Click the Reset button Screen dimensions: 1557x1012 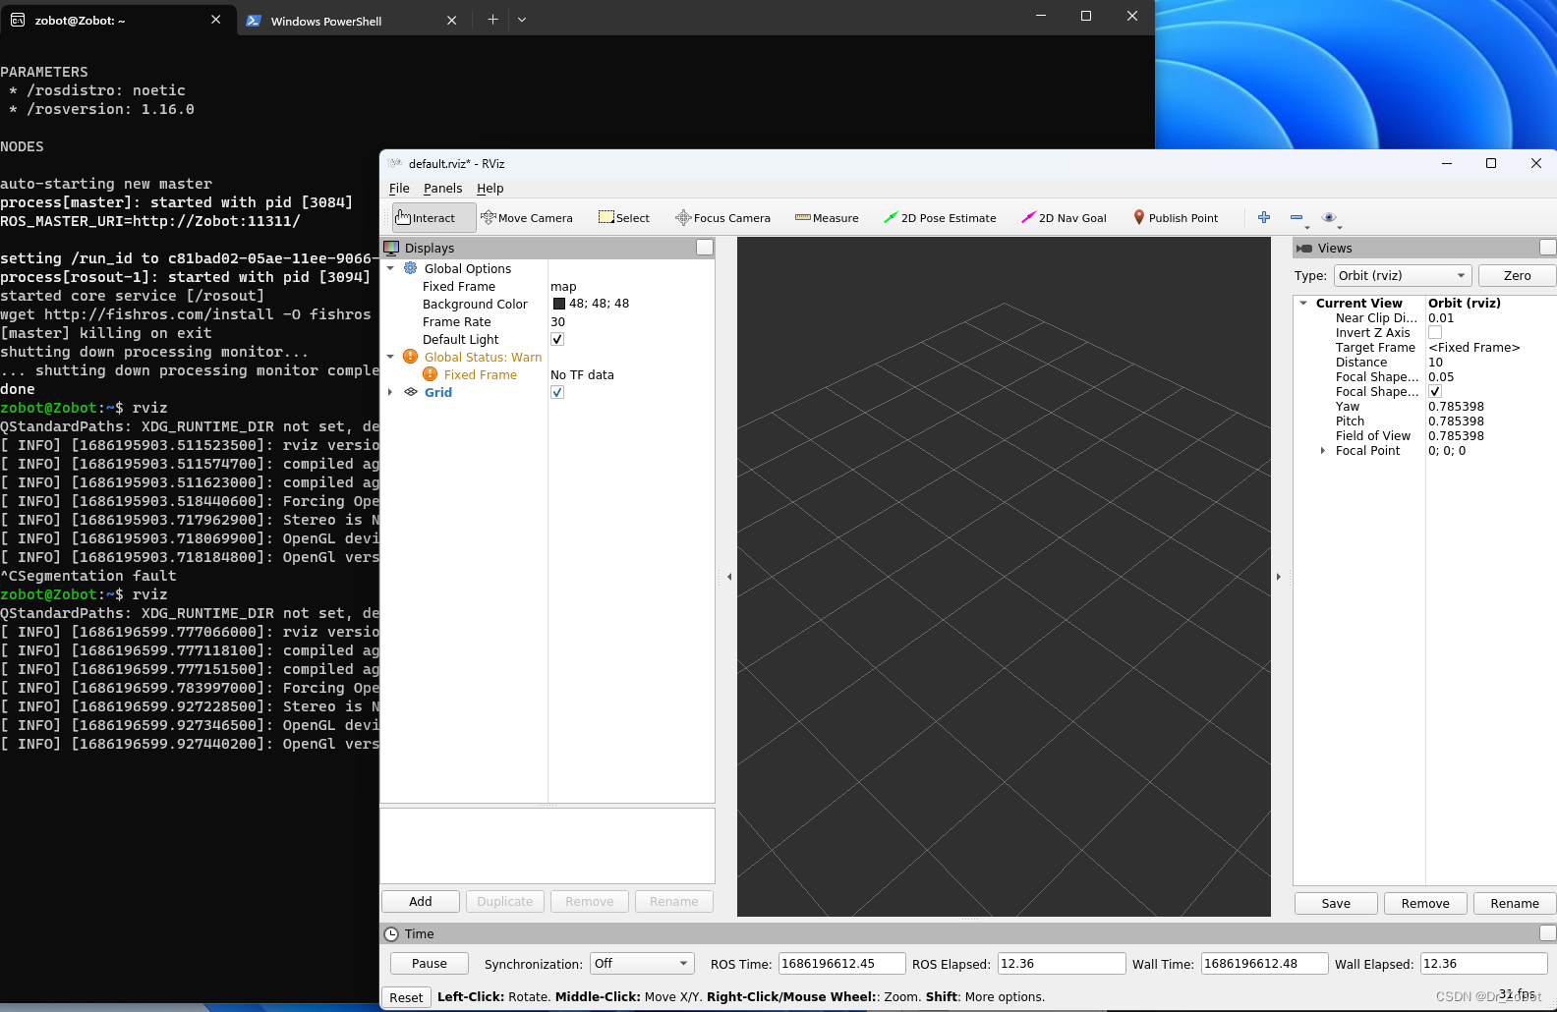pos(406,997)
